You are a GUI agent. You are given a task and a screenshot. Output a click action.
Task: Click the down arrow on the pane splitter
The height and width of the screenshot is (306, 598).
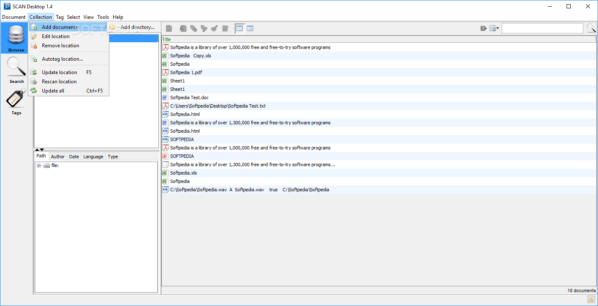tap(42, 149)
